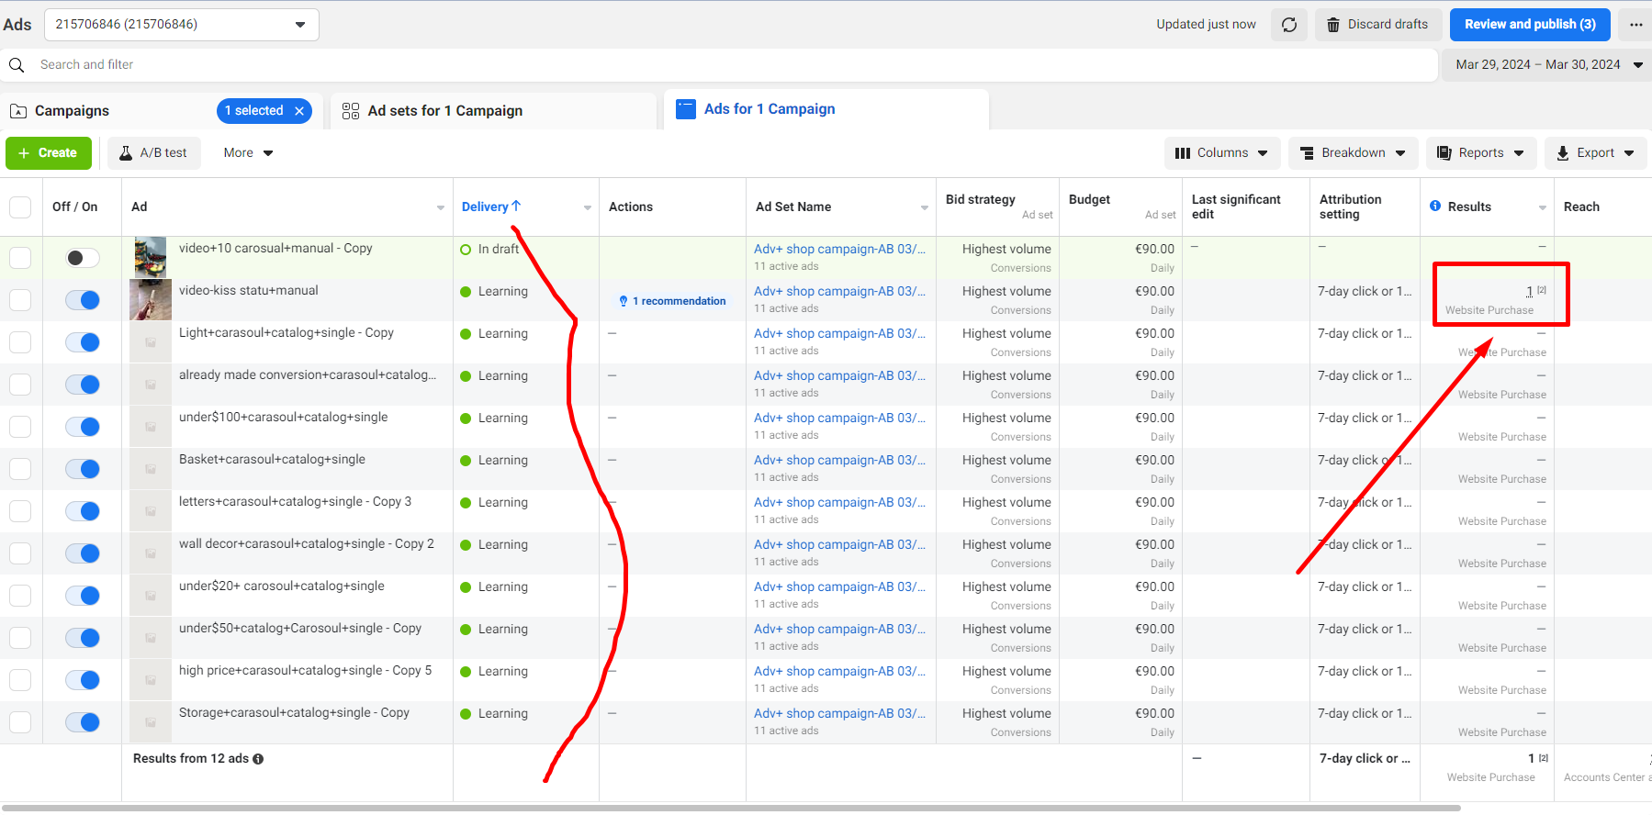Click the info icon beside Results from 12 ads
The height and width of the screenshot is (815, 1652).
click(258, 759)
